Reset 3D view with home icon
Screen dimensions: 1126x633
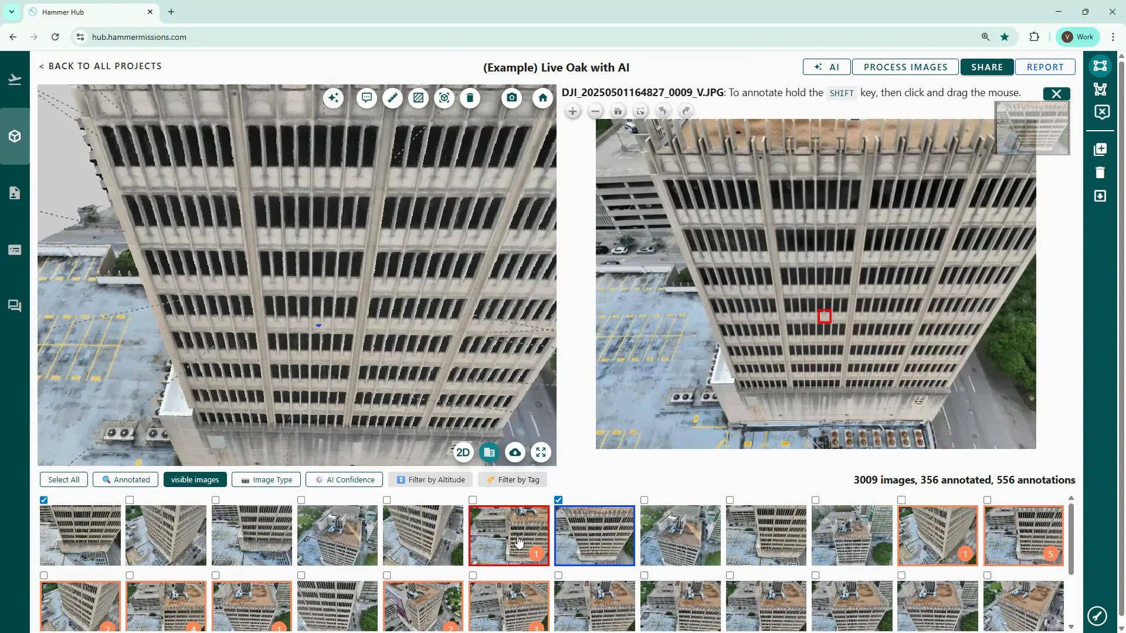542,98
